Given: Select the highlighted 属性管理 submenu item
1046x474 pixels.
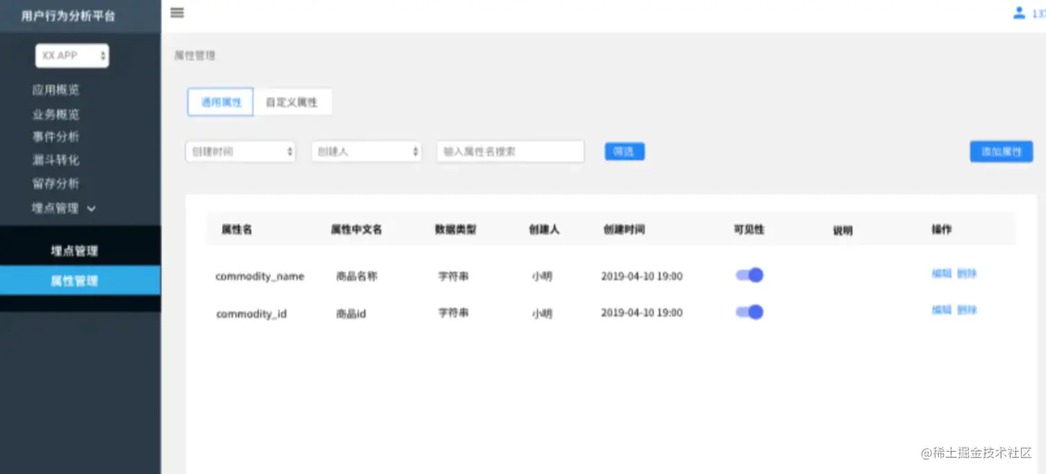Looking at the screenshot, I should [80, 280].
